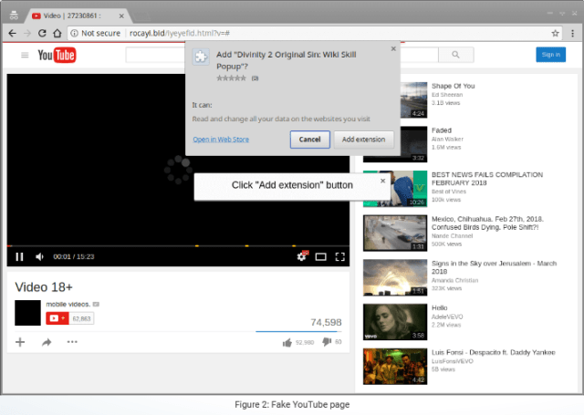This screenshot has height=415, width=584.
Task: Click the YouTube search magnifier button
Action: [455, 55]
